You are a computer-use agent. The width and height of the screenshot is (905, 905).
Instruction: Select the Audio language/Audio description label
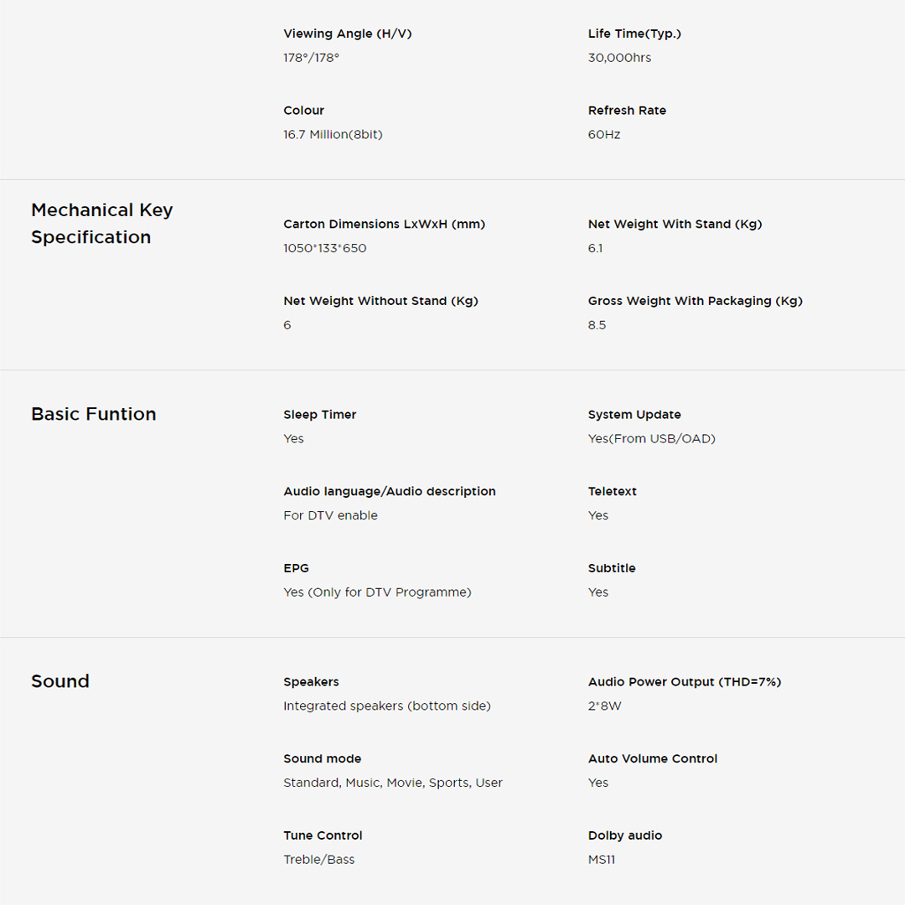(389, 492)
